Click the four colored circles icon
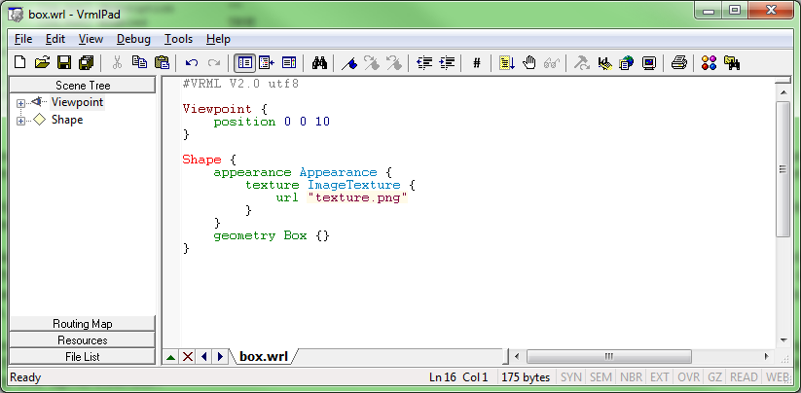This screenshot has height=393, width=801. point(710,63)
